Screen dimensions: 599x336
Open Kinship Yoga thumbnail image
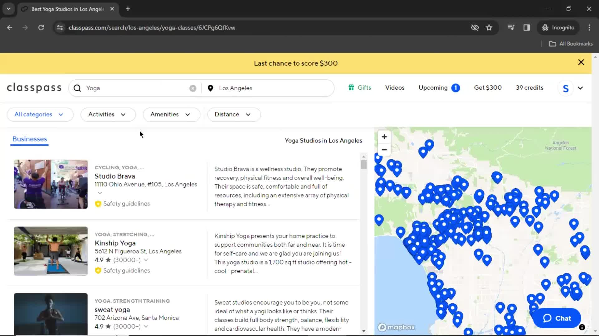(x=51, y=251)
